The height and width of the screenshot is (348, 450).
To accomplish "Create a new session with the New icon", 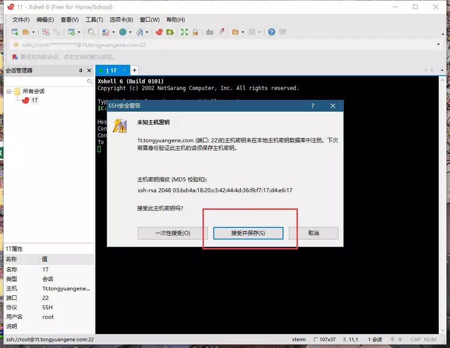I will pos(14,32).
